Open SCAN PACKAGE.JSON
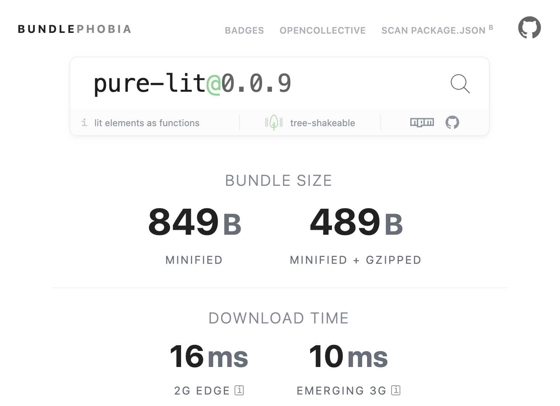The width and height of the screenshot is (560, 406). point(433,30)
